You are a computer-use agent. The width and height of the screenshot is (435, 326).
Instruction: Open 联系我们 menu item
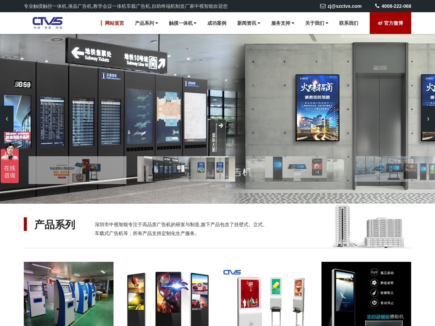(349, 23)
